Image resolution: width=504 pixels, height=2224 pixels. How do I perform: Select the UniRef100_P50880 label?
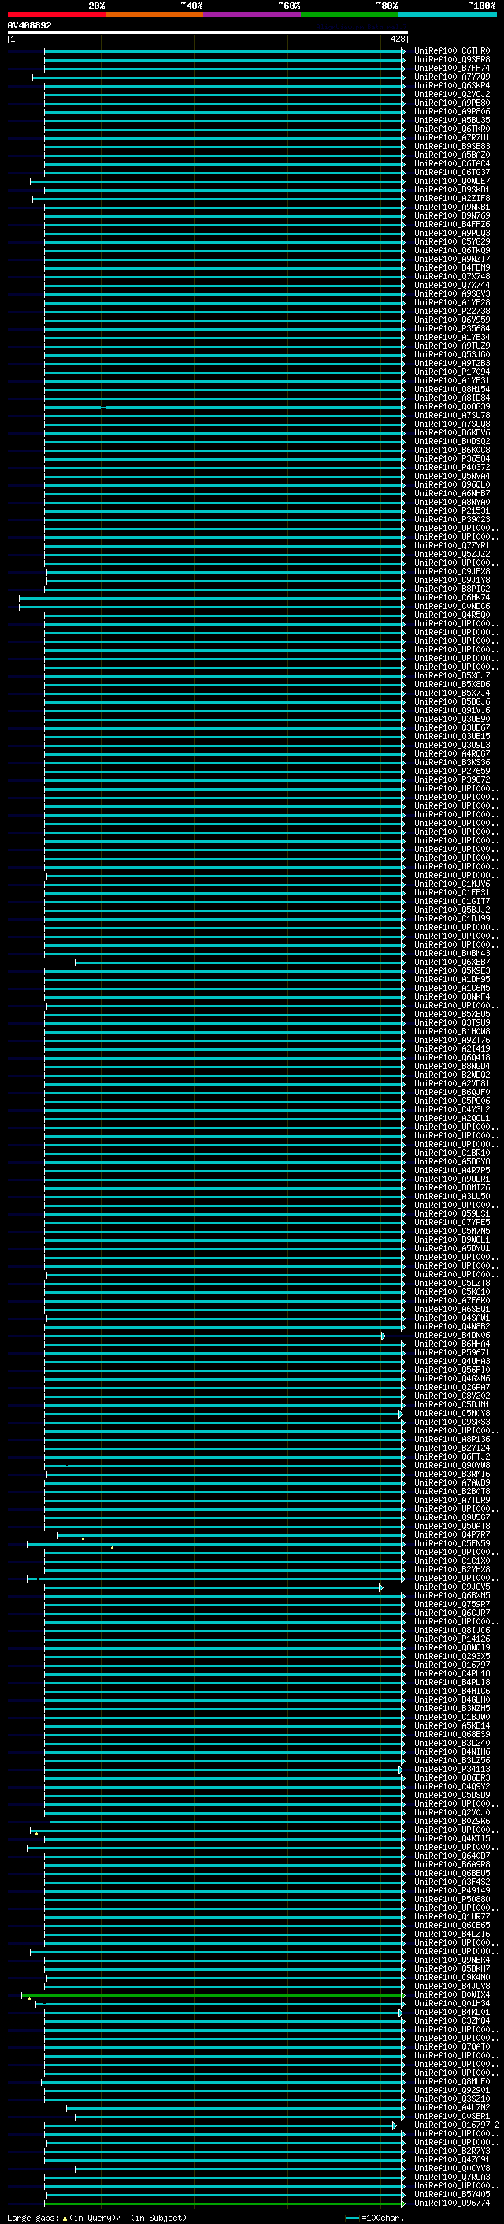pos(451,1900)
